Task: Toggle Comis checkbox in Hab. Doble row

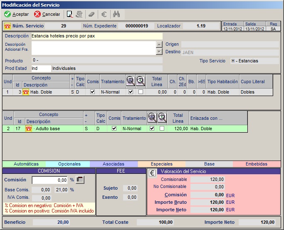Action: (93, 92)
